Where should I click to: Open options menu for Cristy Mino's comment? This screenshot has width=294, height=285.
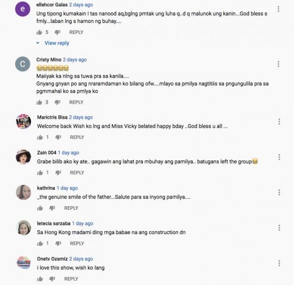tap(278, 64)
